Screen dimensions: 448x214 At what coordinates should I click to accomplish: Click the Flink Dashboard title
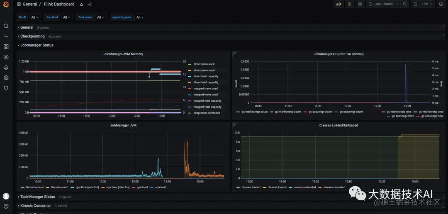point(59,4)
